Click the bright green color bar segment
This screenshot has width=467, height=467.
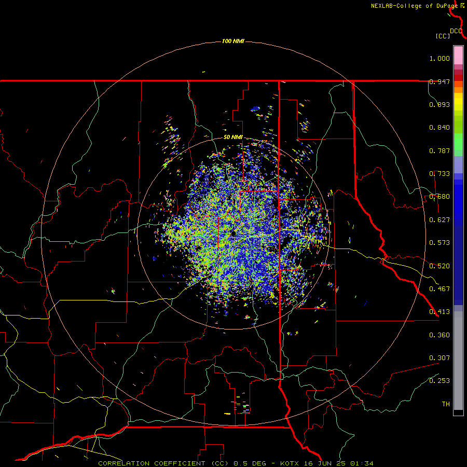(458, 142)
